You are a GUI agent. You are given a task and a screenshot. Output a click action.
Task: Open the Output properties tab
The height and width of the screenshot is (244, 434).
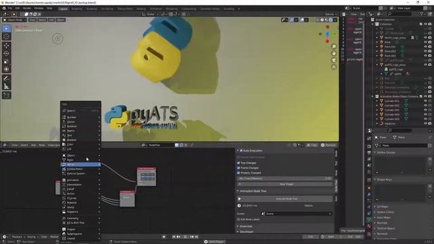tap(369, 152)
